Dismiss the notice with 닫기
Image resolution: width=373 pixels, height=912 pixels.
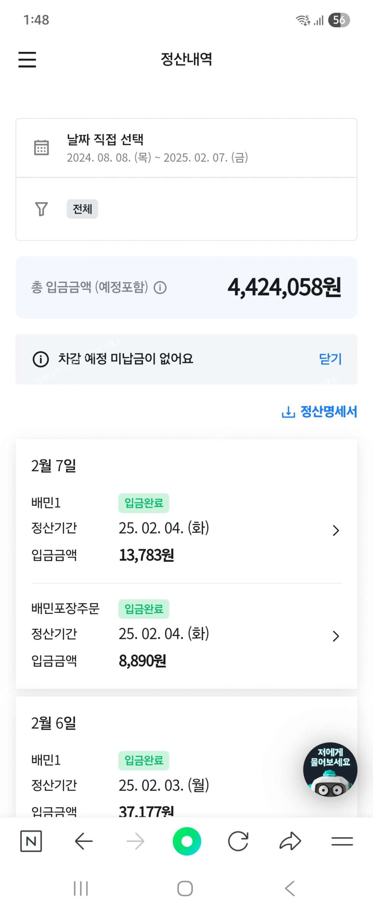(x=330, y=359)
